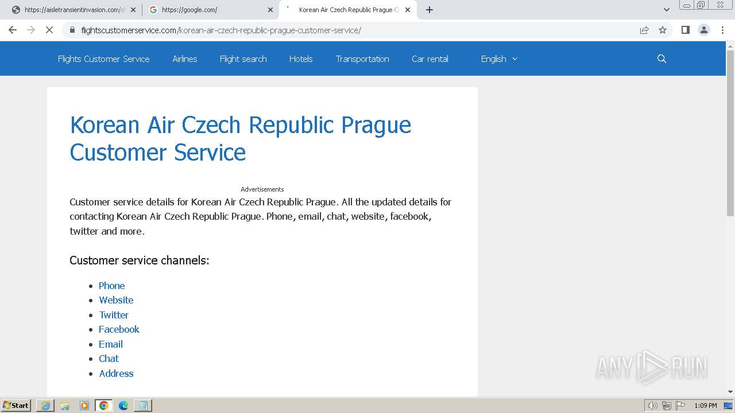The width and height of the screenshot is (735, 413).
Task: Open Flights Customer Service home link
Action: pos(103,59)
